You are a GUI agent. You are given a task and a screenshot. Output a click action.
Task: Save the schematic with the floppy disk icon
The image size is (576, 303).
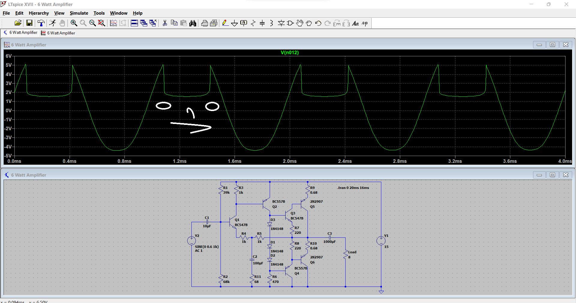click(x=29, y=23)
